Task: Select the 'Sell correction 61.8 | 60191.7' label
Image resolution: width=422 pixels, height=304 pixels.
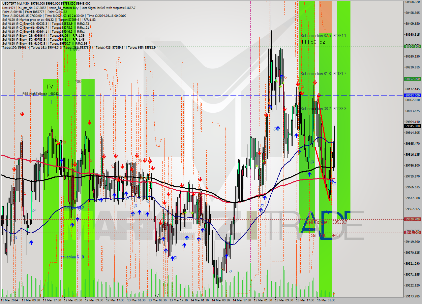Action: point(323,74)
